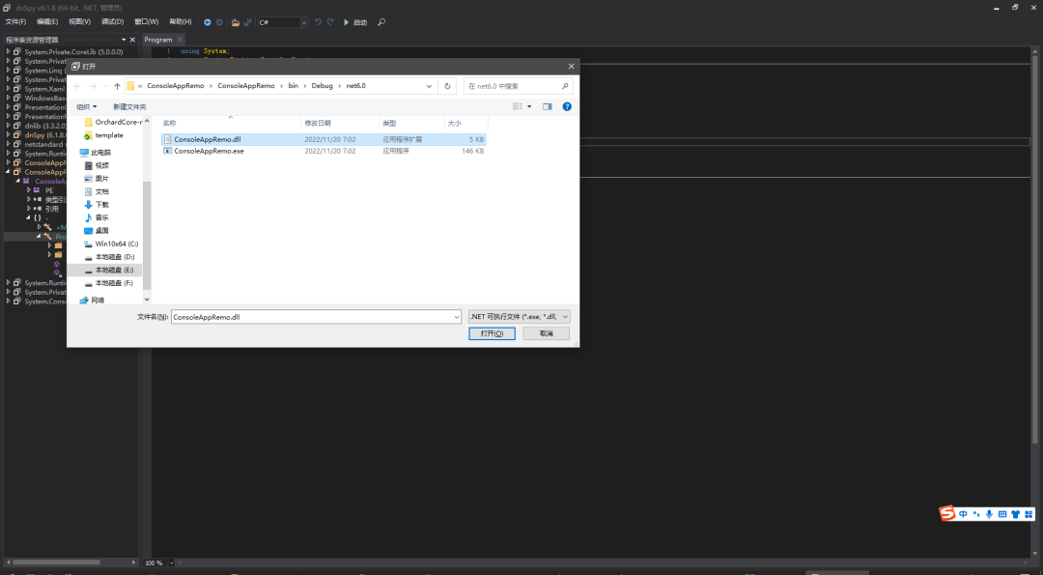This screenshot has height=575, width=1043.
Task: Open the address bar history dropdown arrow
Action: 429,86
